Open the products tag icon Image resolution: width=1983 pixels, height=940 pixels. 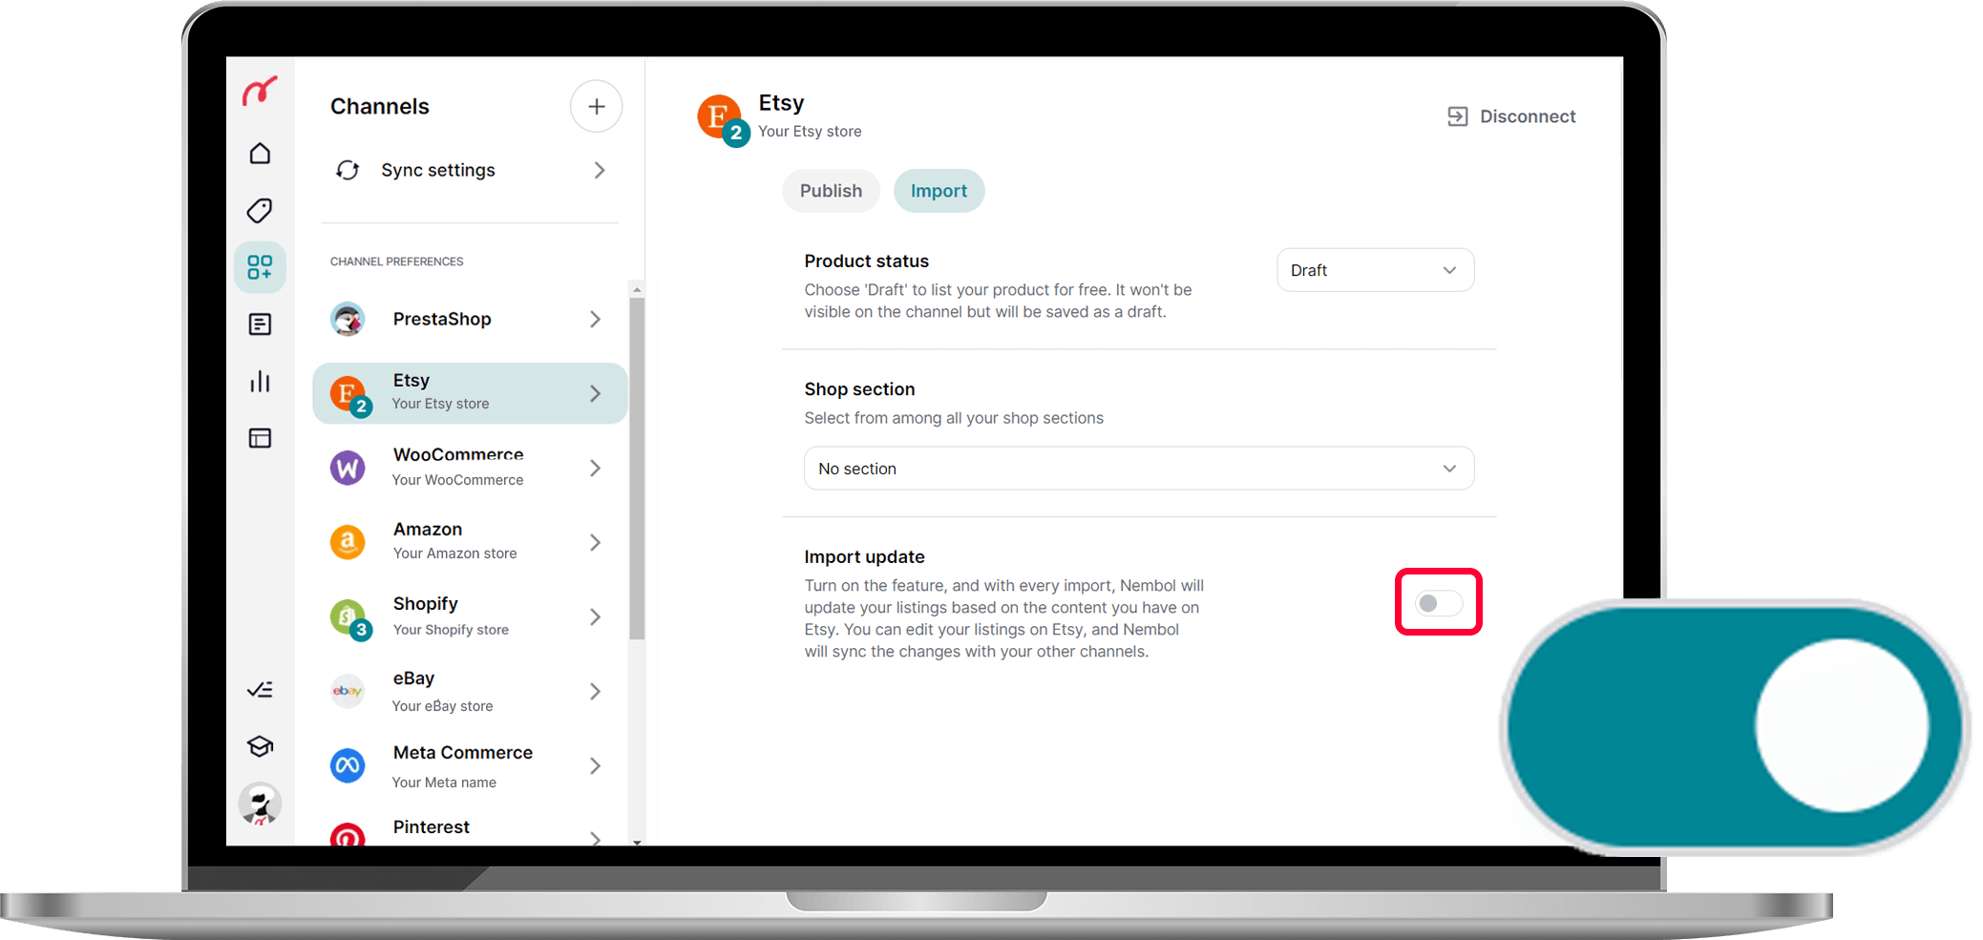click(260, 211)
